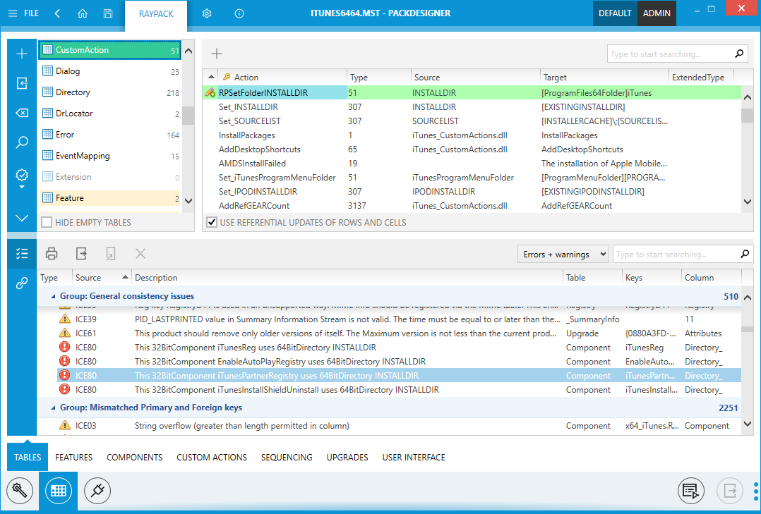Click the print icon in validation toolbar
The width and height of the screenshot is (761, 514).
[52, 254]
